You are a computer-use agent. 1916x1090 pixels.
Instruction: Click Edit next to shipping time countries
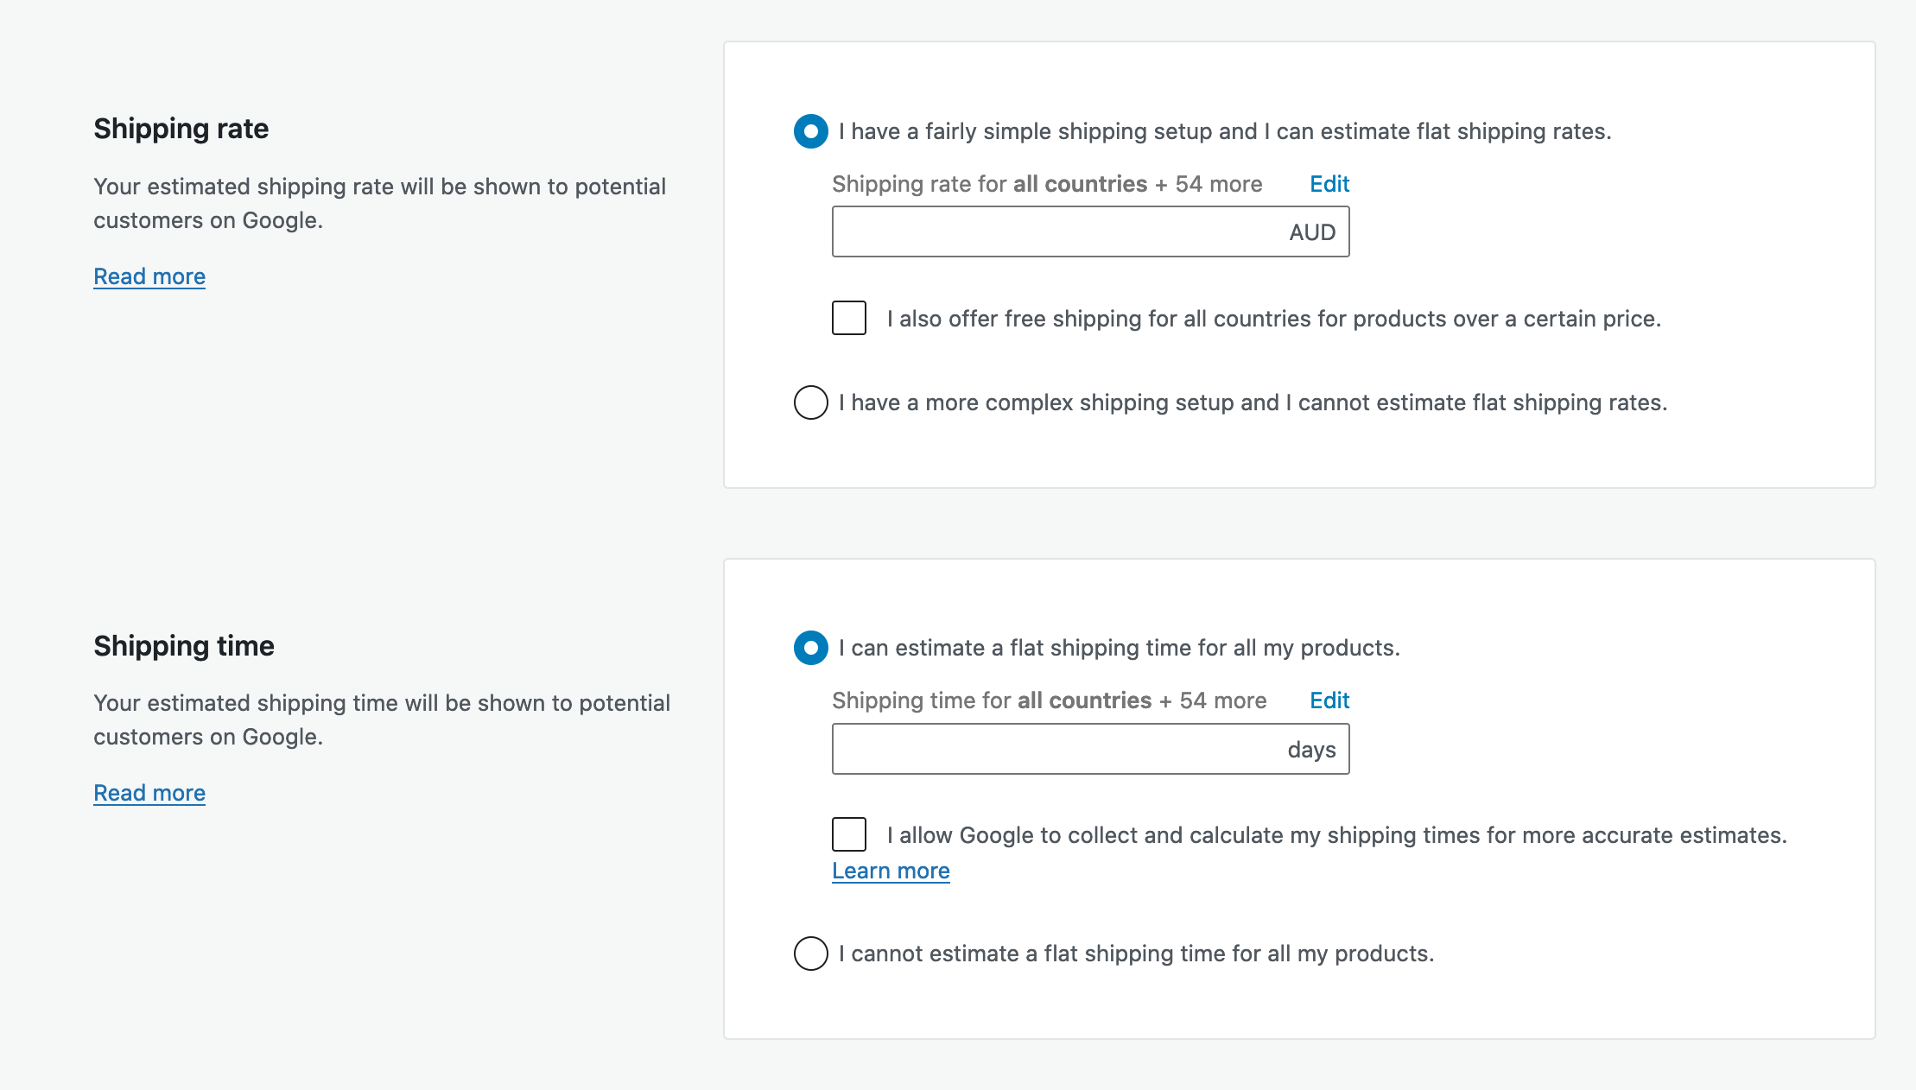pos(1328,700)
